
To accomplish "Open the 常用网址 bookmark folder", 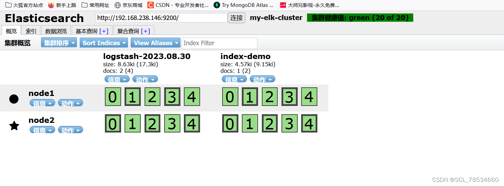I will pyautogui.click(x=96, y=5).
